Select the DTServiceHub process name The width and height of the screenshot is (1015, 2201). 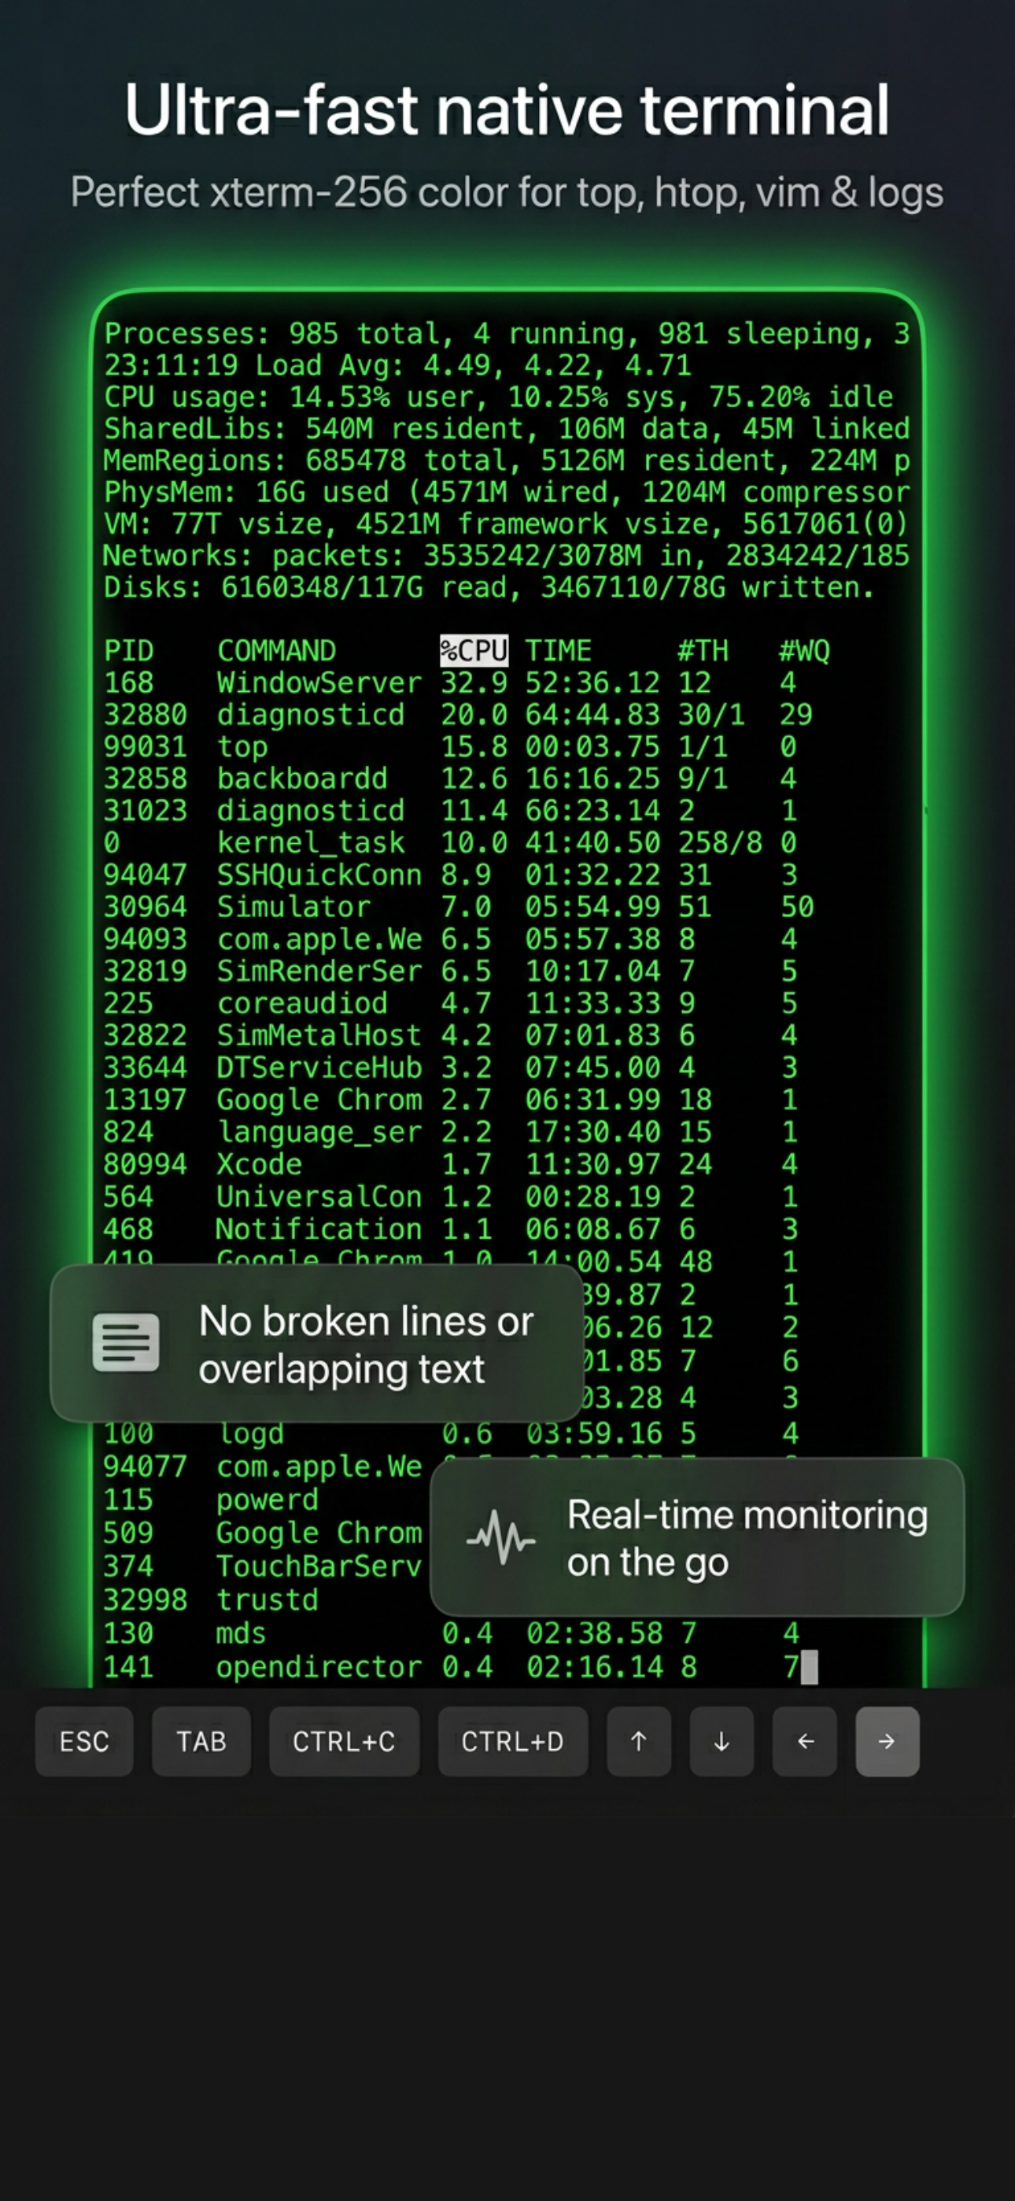point(319,1067)
